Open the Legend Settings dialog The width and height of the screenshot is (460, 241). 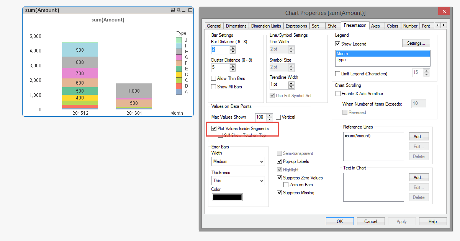pyautogui.click(x=416, y=43)
